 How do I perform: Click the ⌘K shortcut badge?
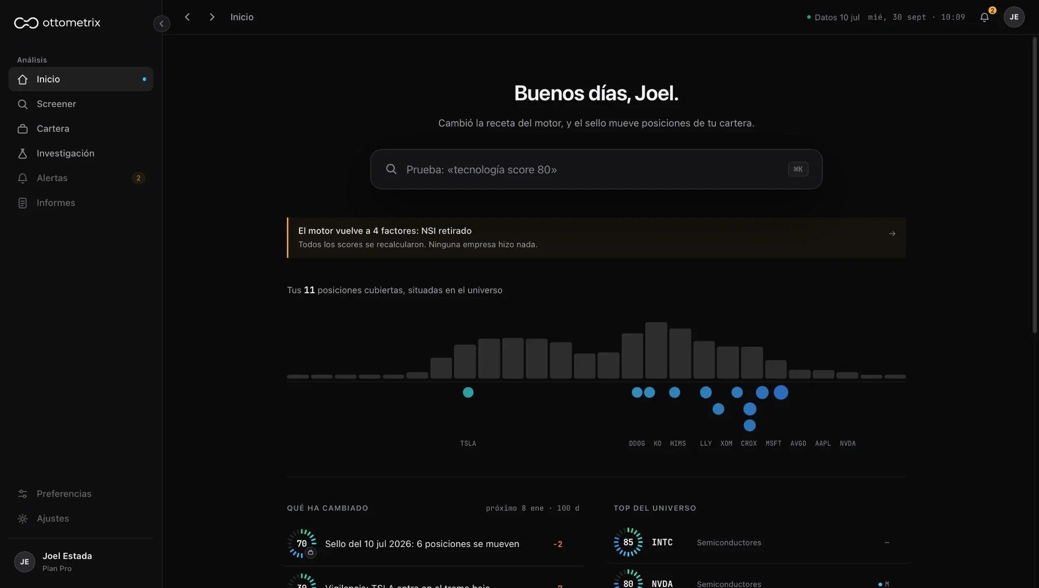point(798,169)
